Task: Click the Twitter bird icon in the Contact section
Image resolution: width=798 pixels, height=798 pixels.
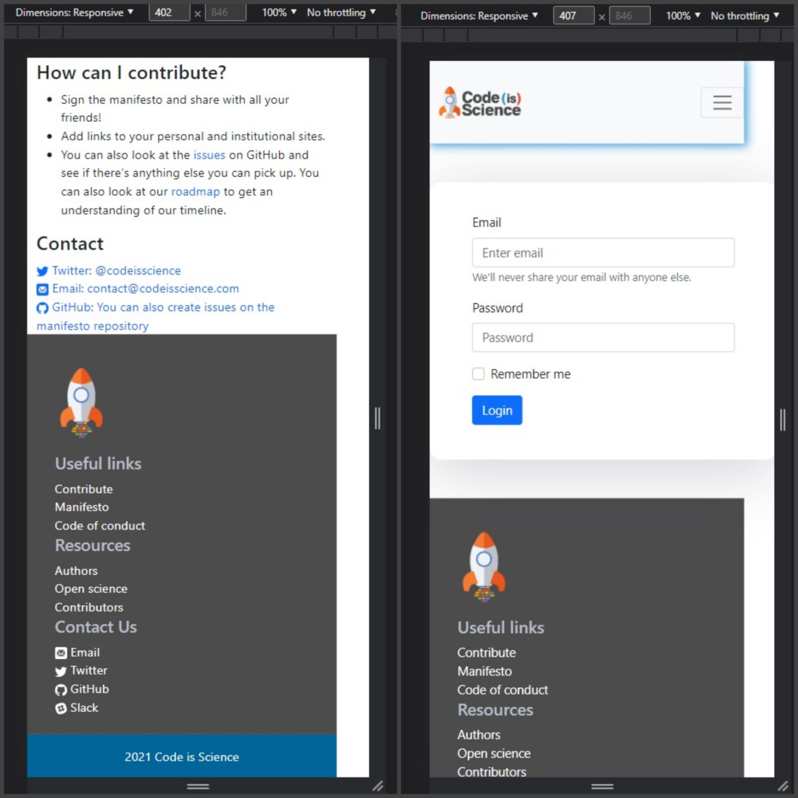Action: pyautogui.click(x=42, y=271)
